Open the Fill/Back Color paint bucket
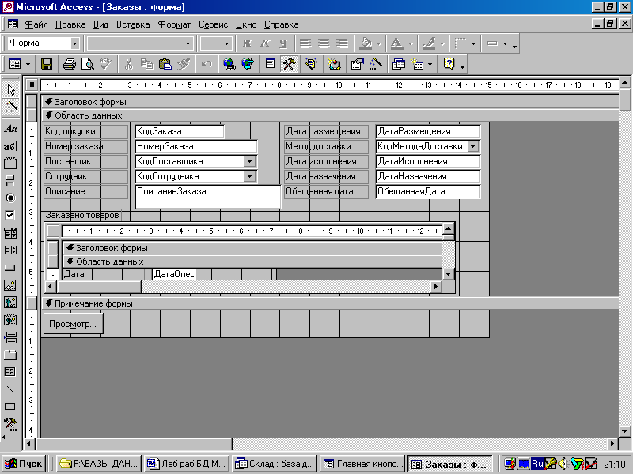This screenshot has width=633, height=474. point(365,43)
